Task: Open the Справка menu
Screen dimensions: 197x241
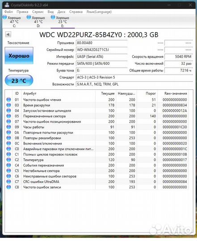Action: 76,12
